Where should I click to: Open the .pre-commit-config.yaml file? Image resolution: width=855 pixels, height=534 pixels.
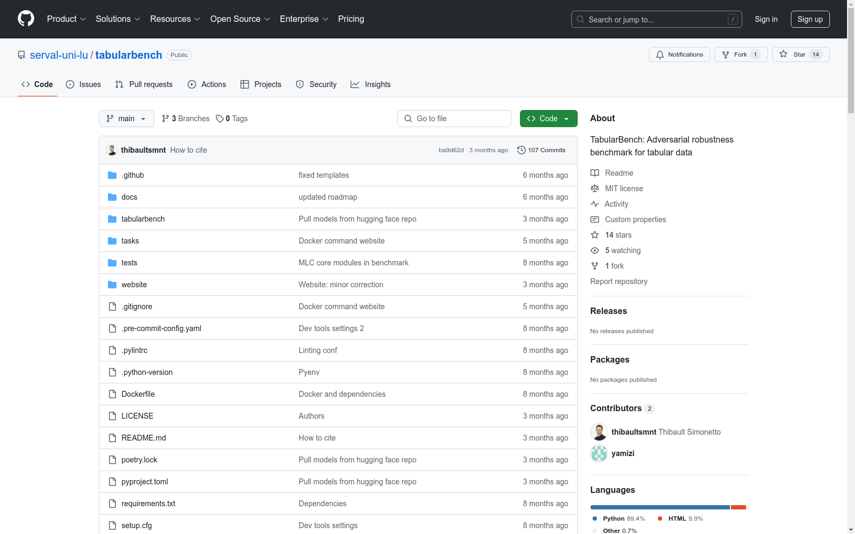(161, 328)
